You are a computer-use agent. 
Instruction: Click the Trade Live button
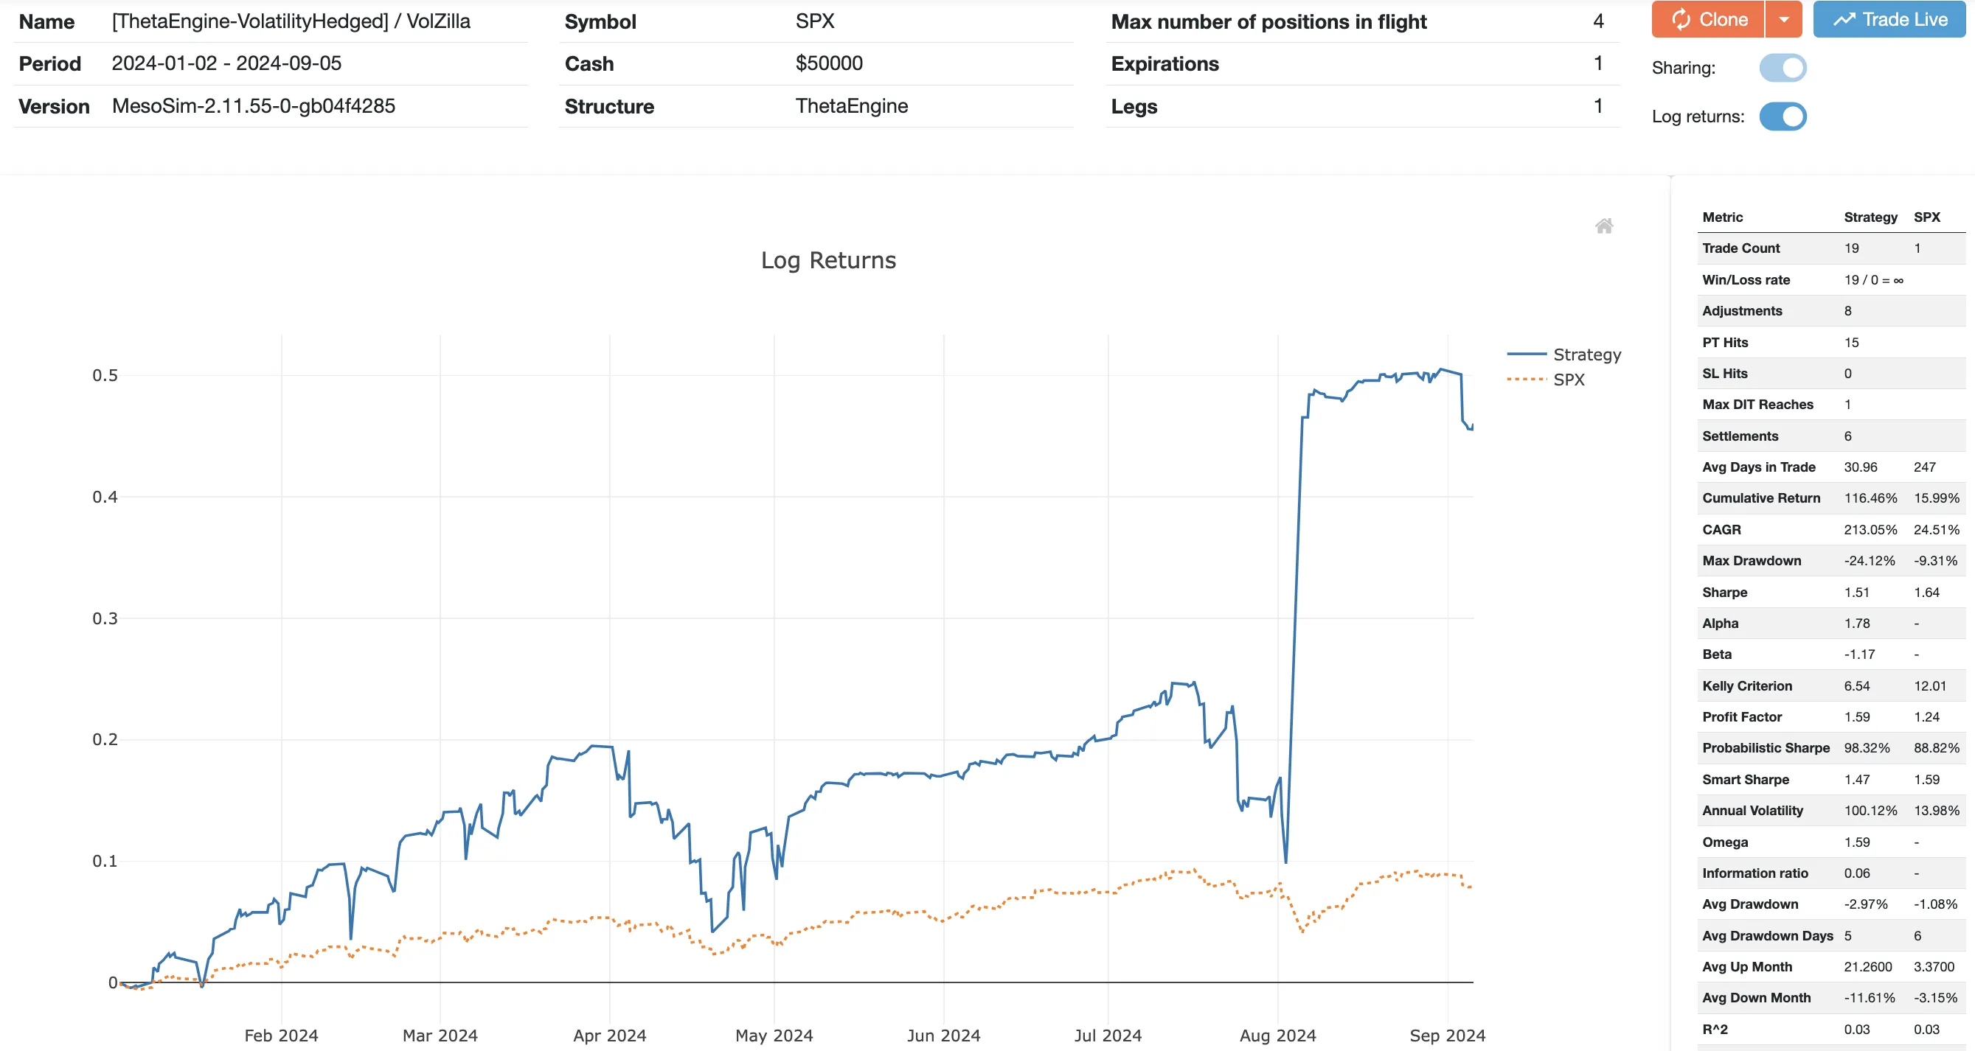[x=1889, y=19]
